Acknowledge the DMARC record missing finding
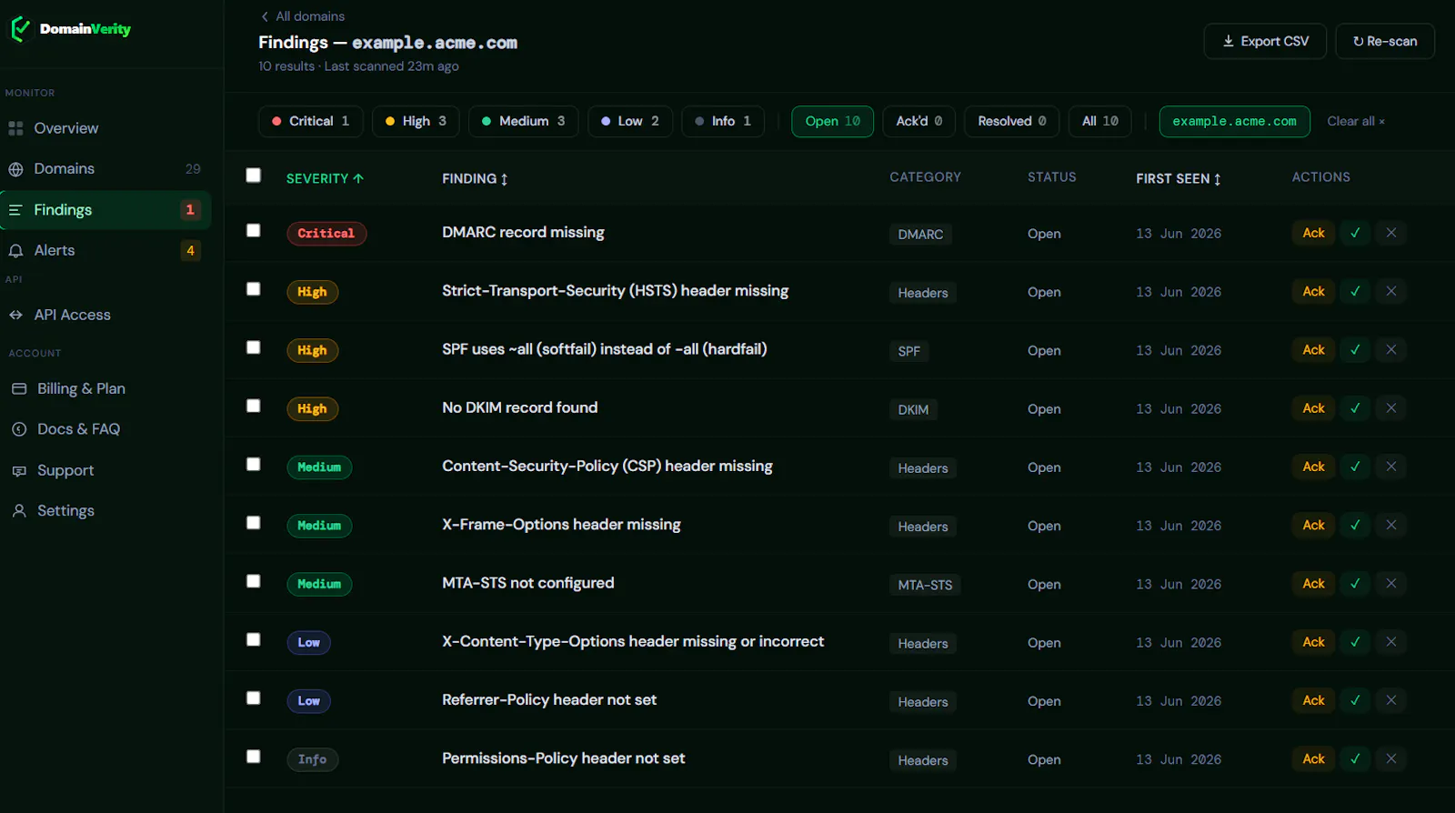1455x813 pixels. pos(1313,233)
